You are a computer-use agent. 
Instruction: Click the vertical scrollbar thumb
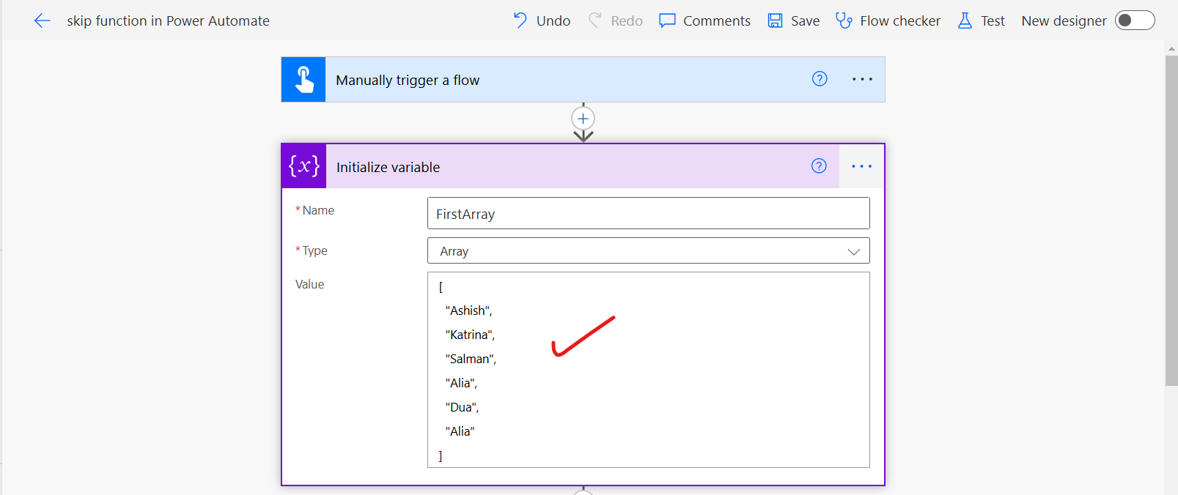point(1171,220)
